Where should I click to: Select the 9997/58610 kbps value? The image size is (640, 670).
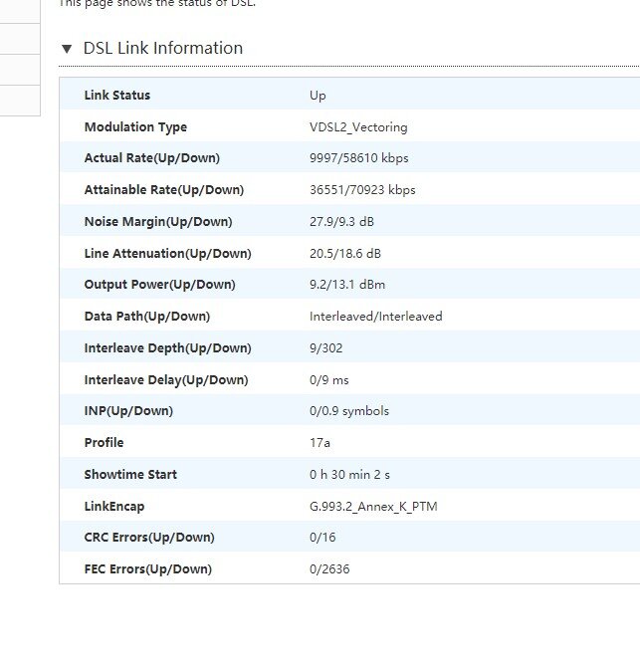(x=359, y=158)
